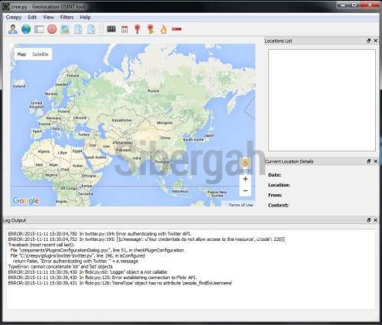This screenshot has height=325, width=382.
Task: Click the 'Error authenticating with Twitter API' log line
Action: tap(99, 234)
